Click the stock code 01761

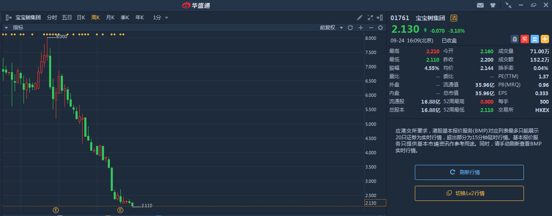click(400, 18)
